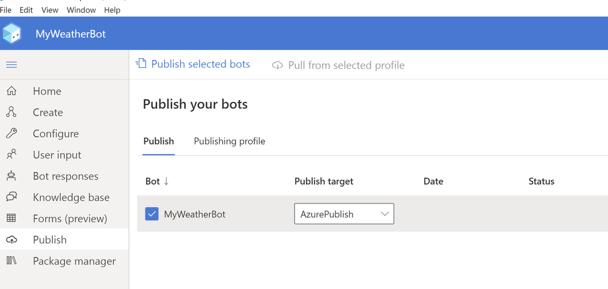Click the Bot responses robot icon
Viewport: 608px width, 289px height.
pos(11,176)
